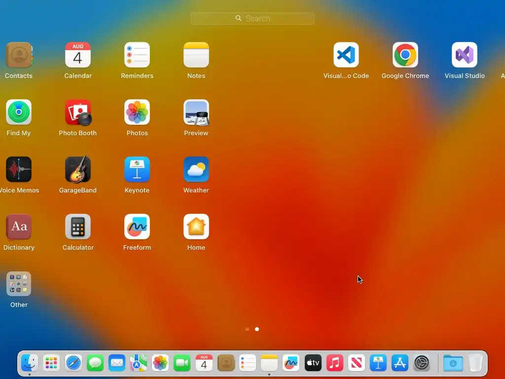Open Calendar from the Dock
This screenshot has width=505, height=379.
click(204, 363)
